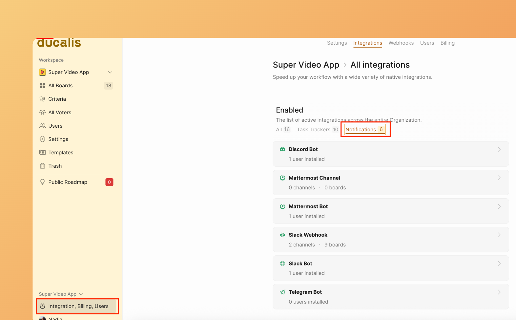
Task: Open Integration, Billing, Users settings
Action: [x=77, y=306]
